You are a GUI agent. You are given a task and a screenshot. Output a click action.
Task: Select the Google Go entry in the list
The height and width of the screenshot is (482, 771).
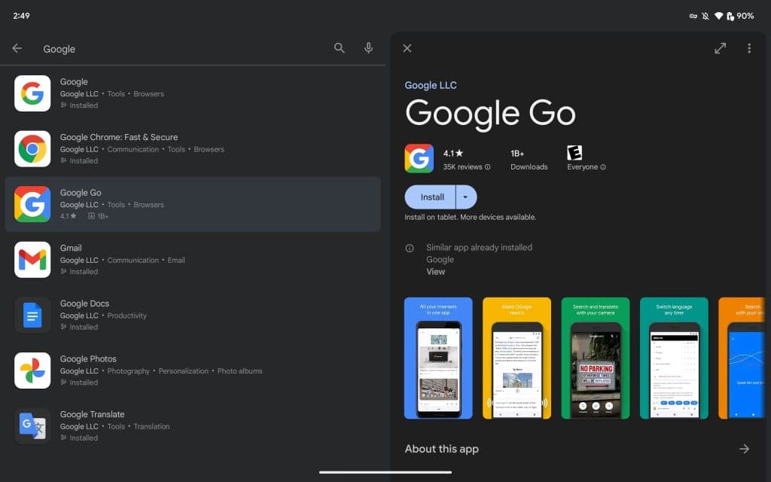tap(194, 204)
